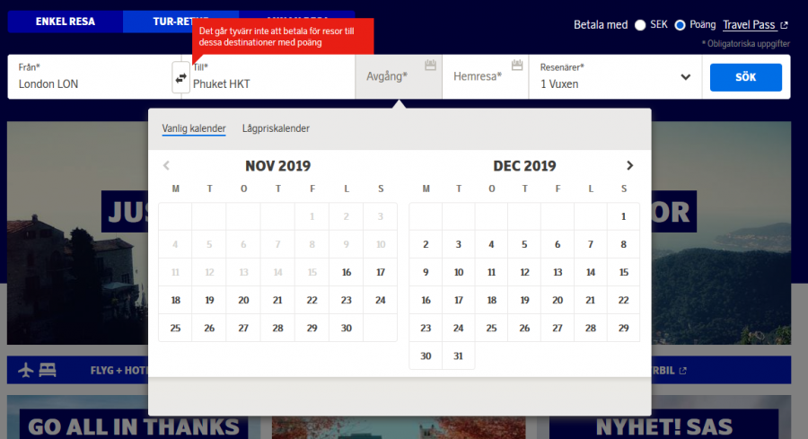Switch to Enkel resa tab
808x439 pixels.
65,21
